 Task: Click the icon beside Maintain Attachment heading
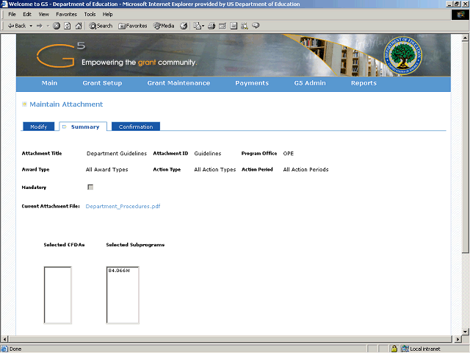click(x=24, y=104)
